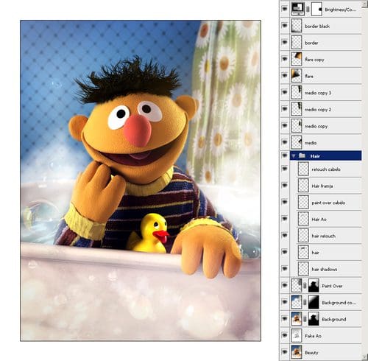Select the 'hair shadows' layer name
Viewport: 368px width, 361px height.
pyautogui.click(x=324, y=270)
